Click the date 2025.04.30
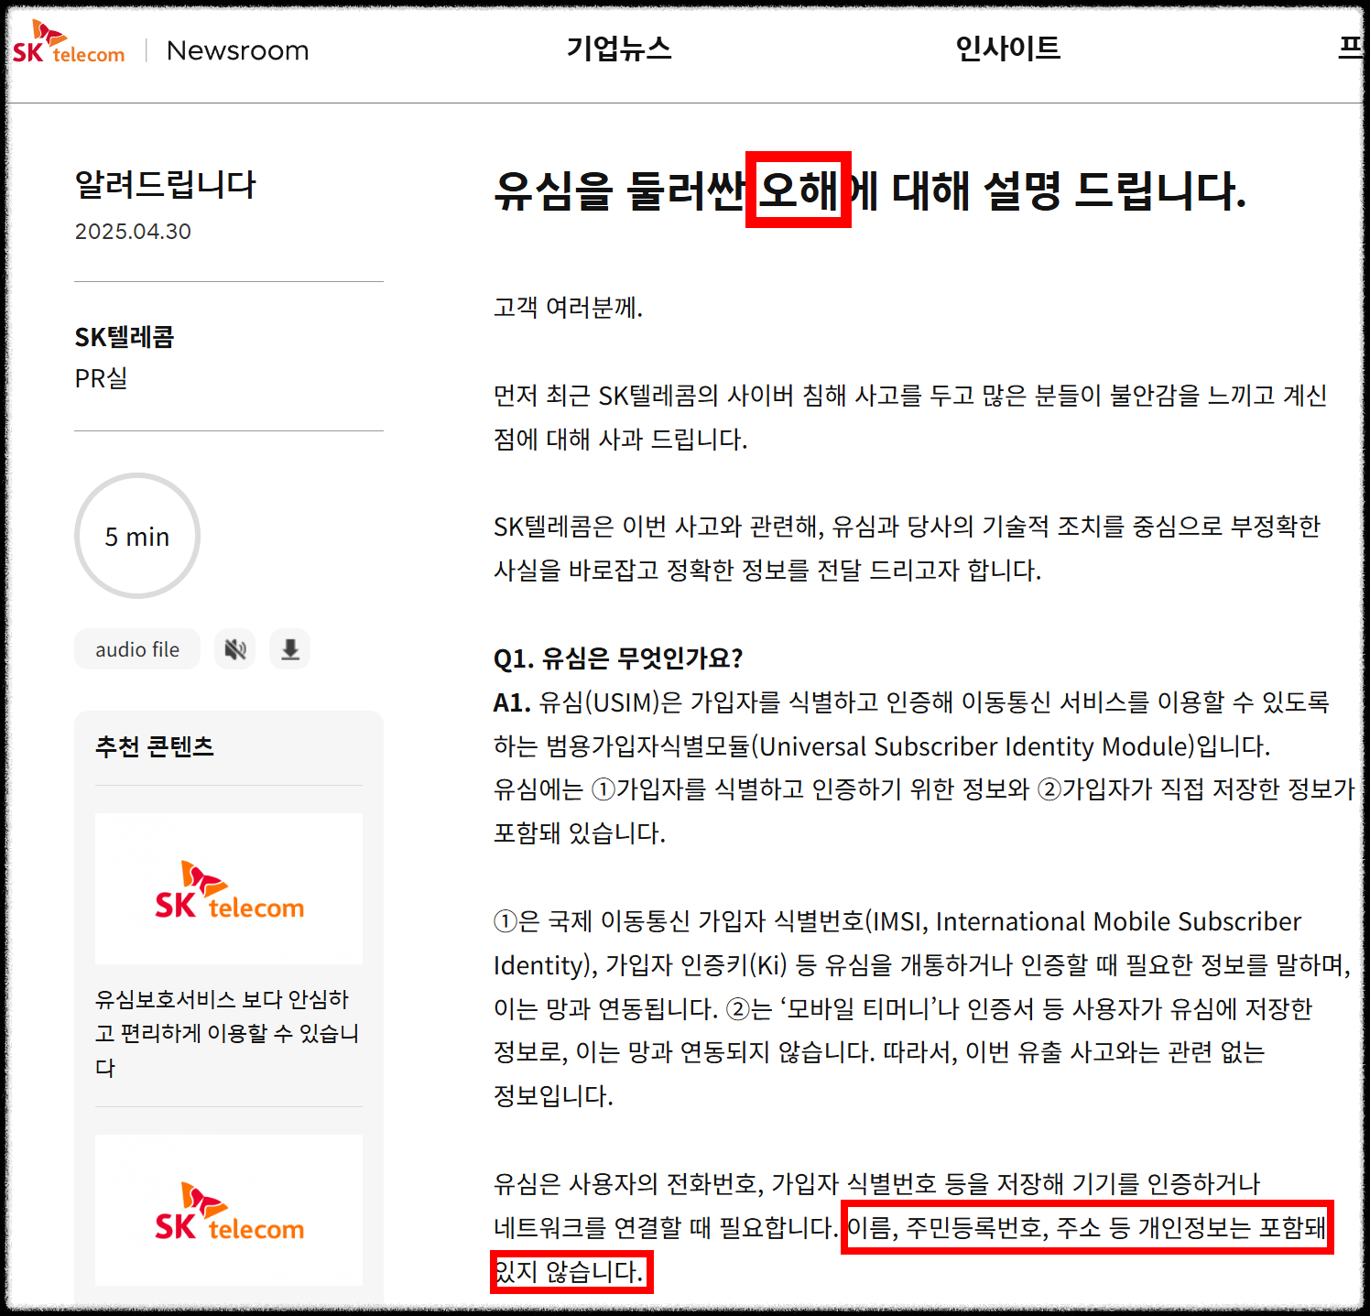The width and height of the screenshot is (1370, 1316). click(133, 232)
